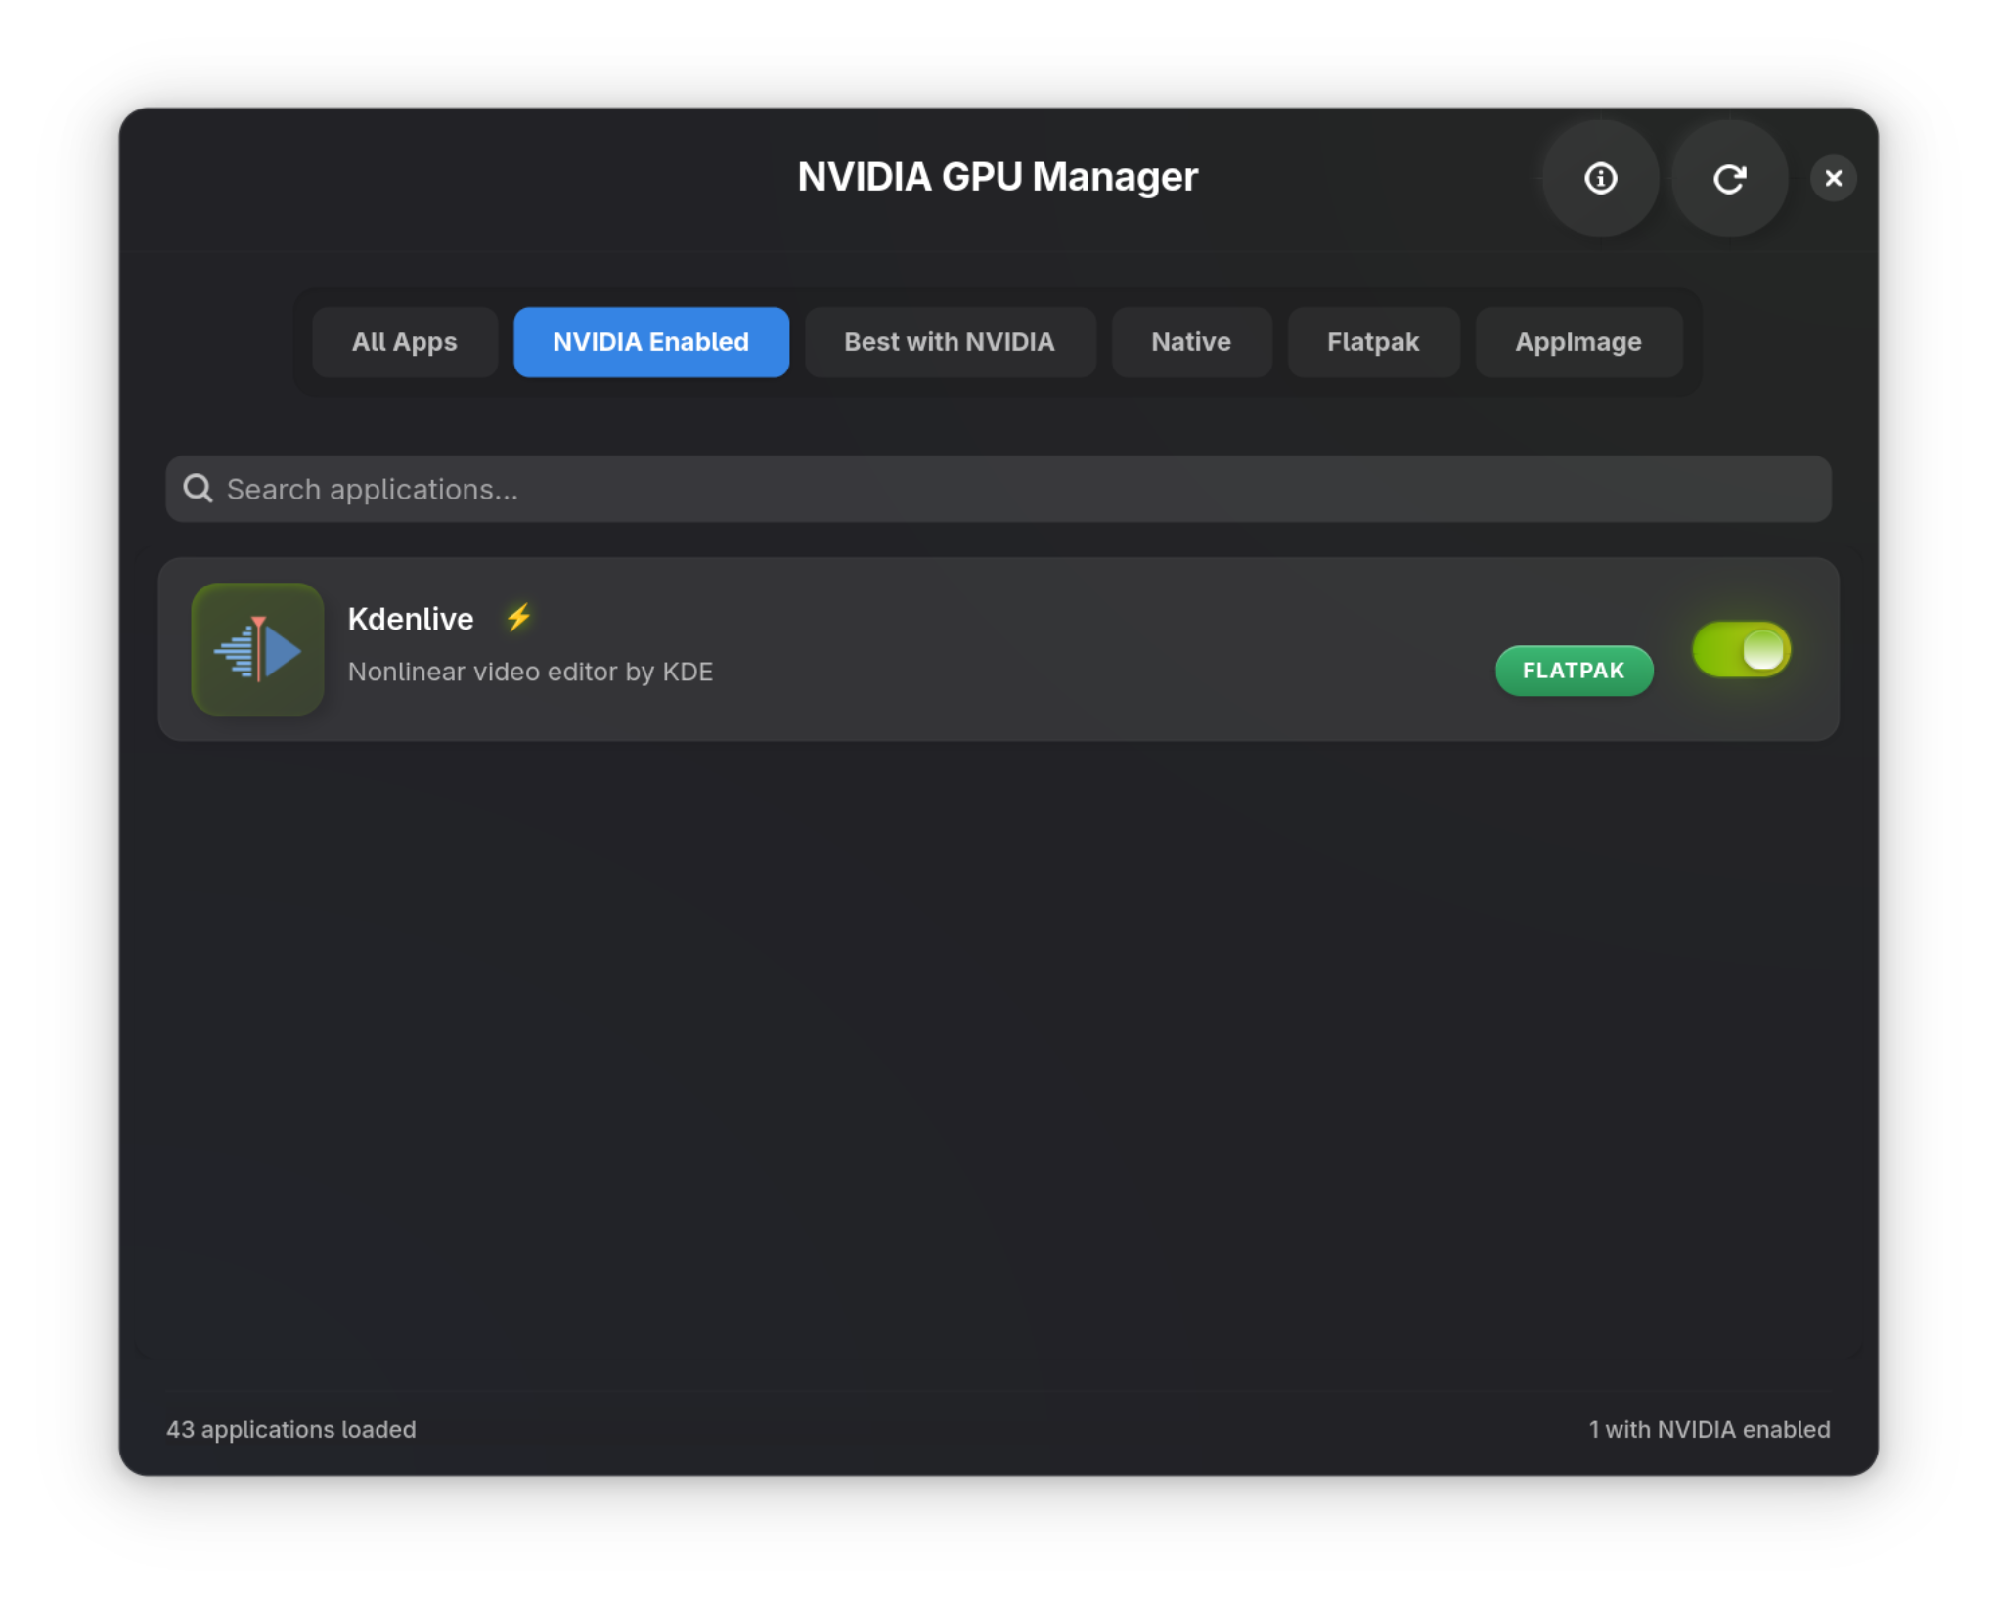The height and width of the screenshot is (1607, 1999).
Task: Show the Native apps tab
Action: tap(1190, 342)
